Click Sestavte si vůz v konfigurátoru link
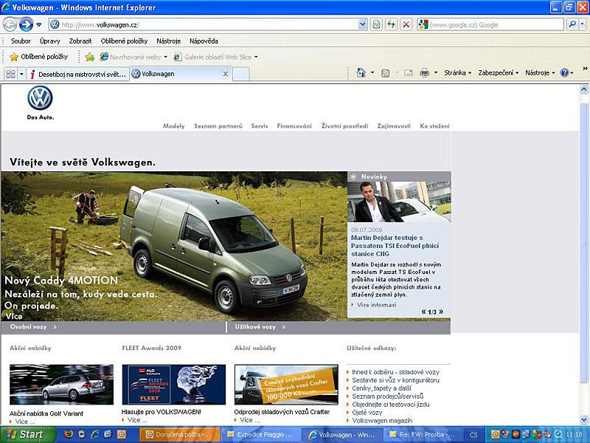This screenshot has width=590, height=443. 395,380
